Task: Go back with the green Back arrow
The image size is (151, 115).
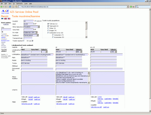Action: (x=1, y=7)
